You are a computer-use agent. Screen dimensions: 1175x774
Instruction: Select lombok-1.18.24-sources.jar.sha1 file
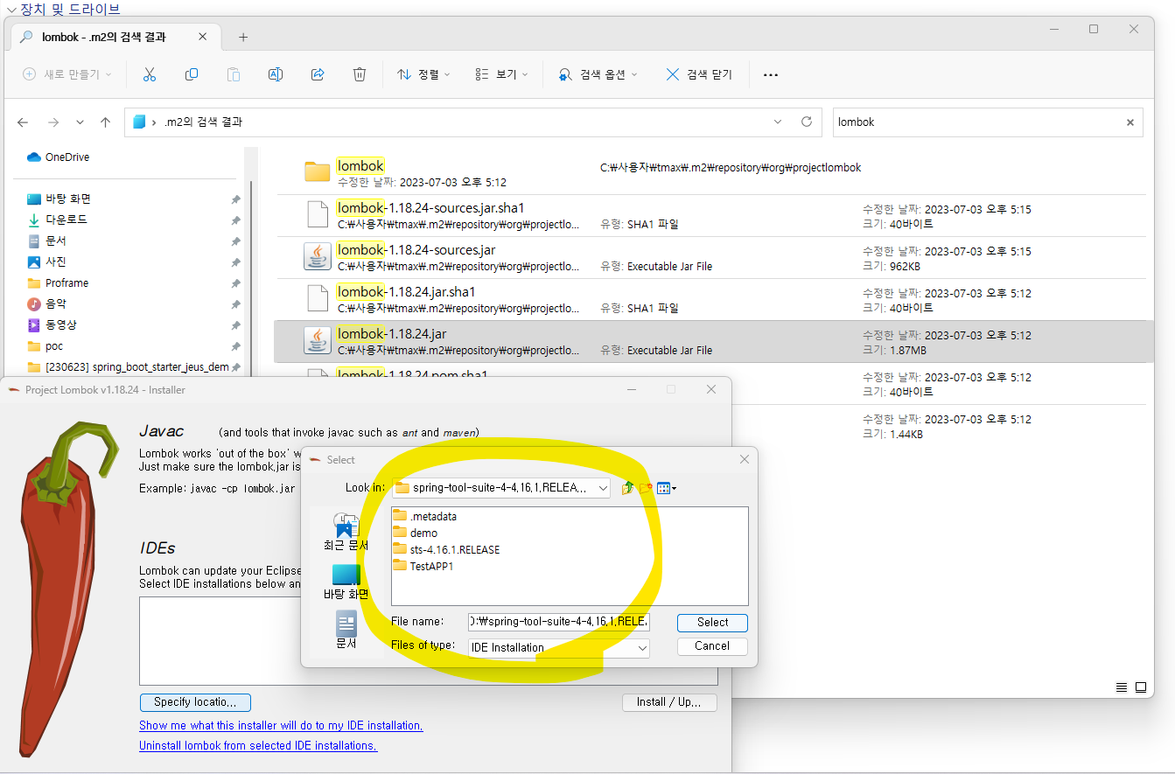[710, 215]
